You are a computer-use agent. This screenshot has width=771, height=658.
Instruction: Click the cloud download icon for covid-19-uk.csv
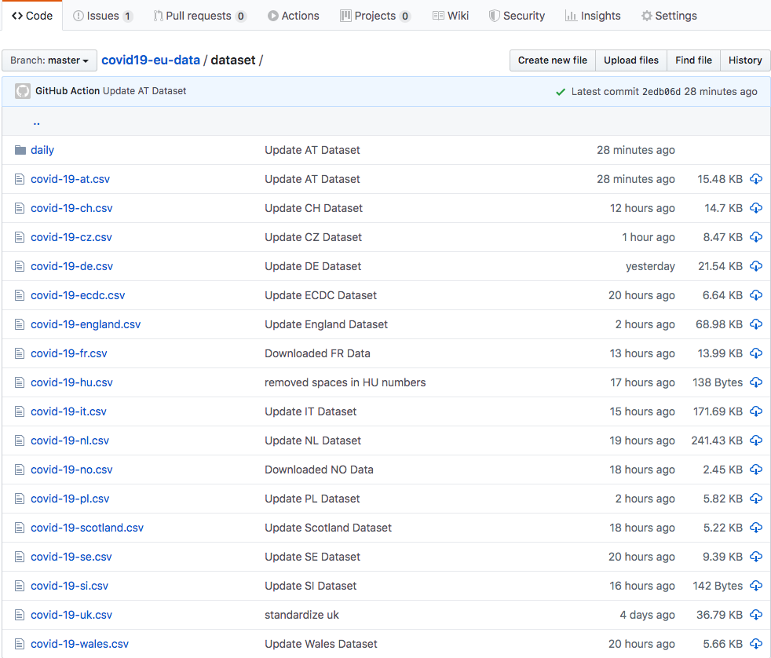click(756, 614)
